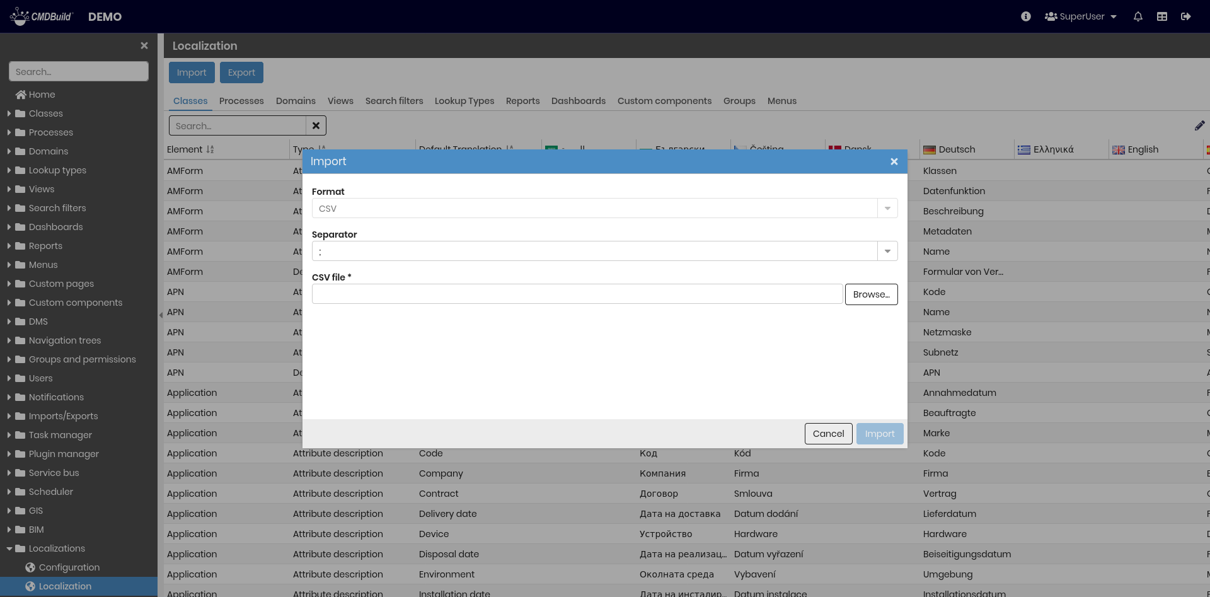Click the info icon in top bar
The height and width of the screenshot is (597, 1210).
1026,16
